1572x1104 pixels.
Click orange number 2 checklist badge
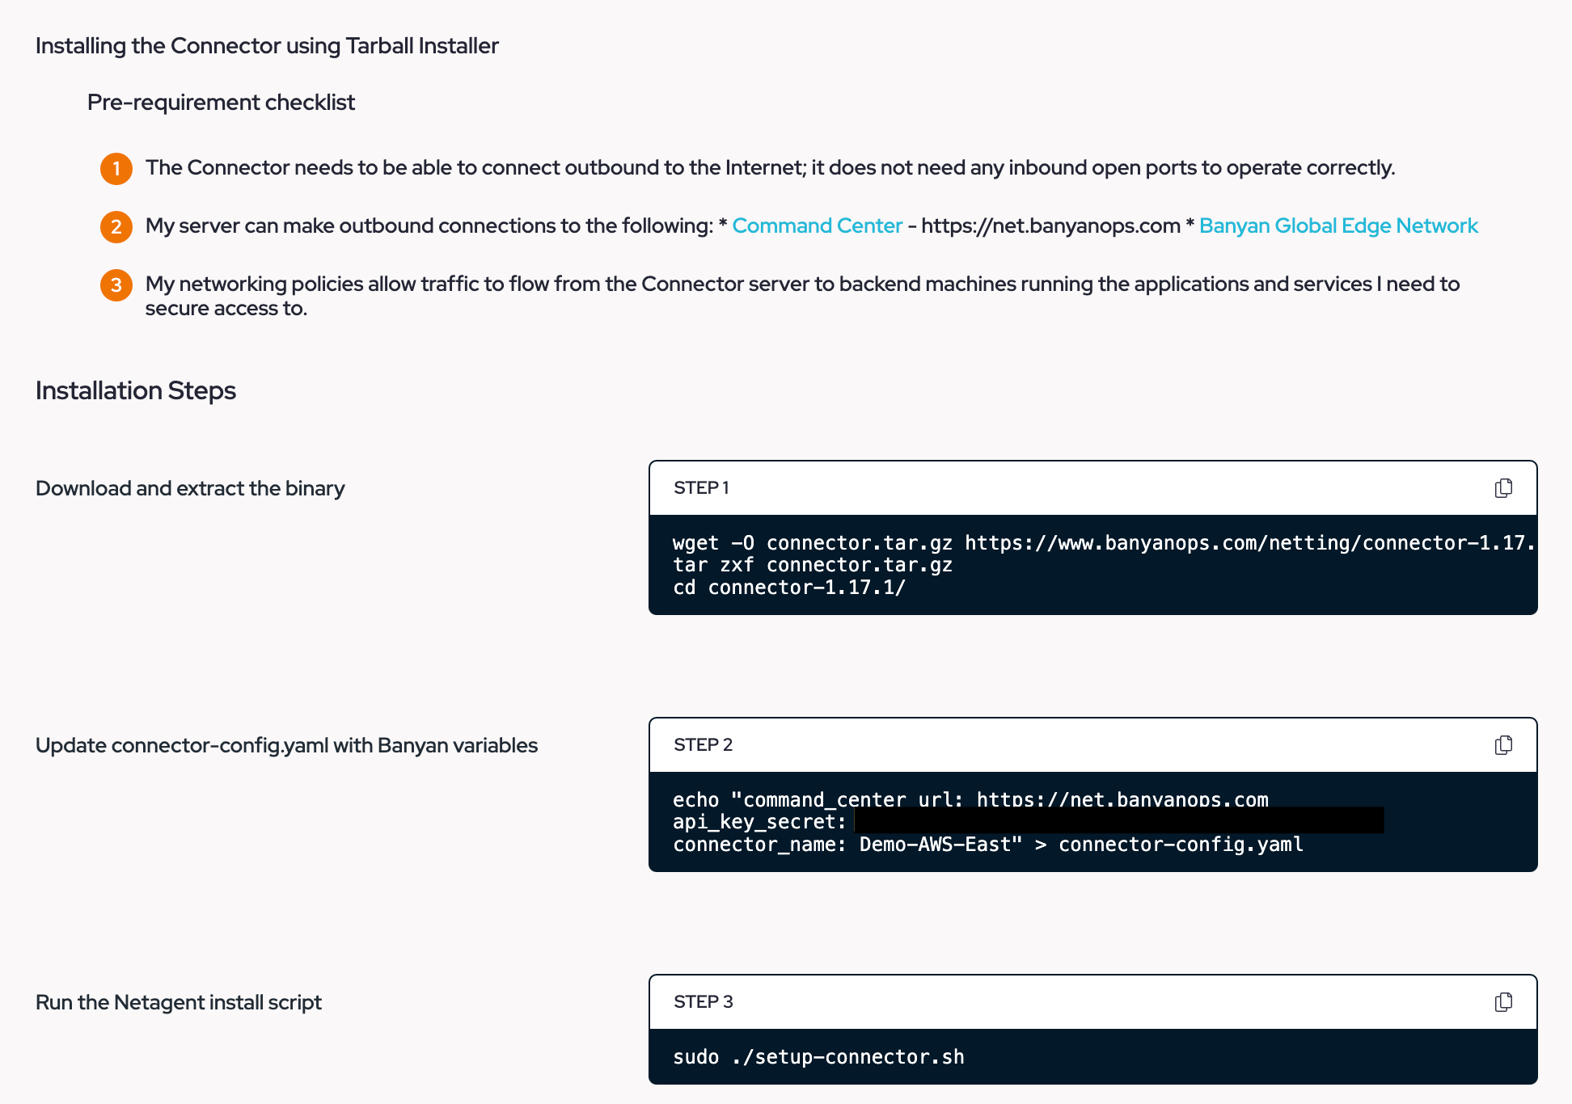pyautogui.click(x=116, y=226)
